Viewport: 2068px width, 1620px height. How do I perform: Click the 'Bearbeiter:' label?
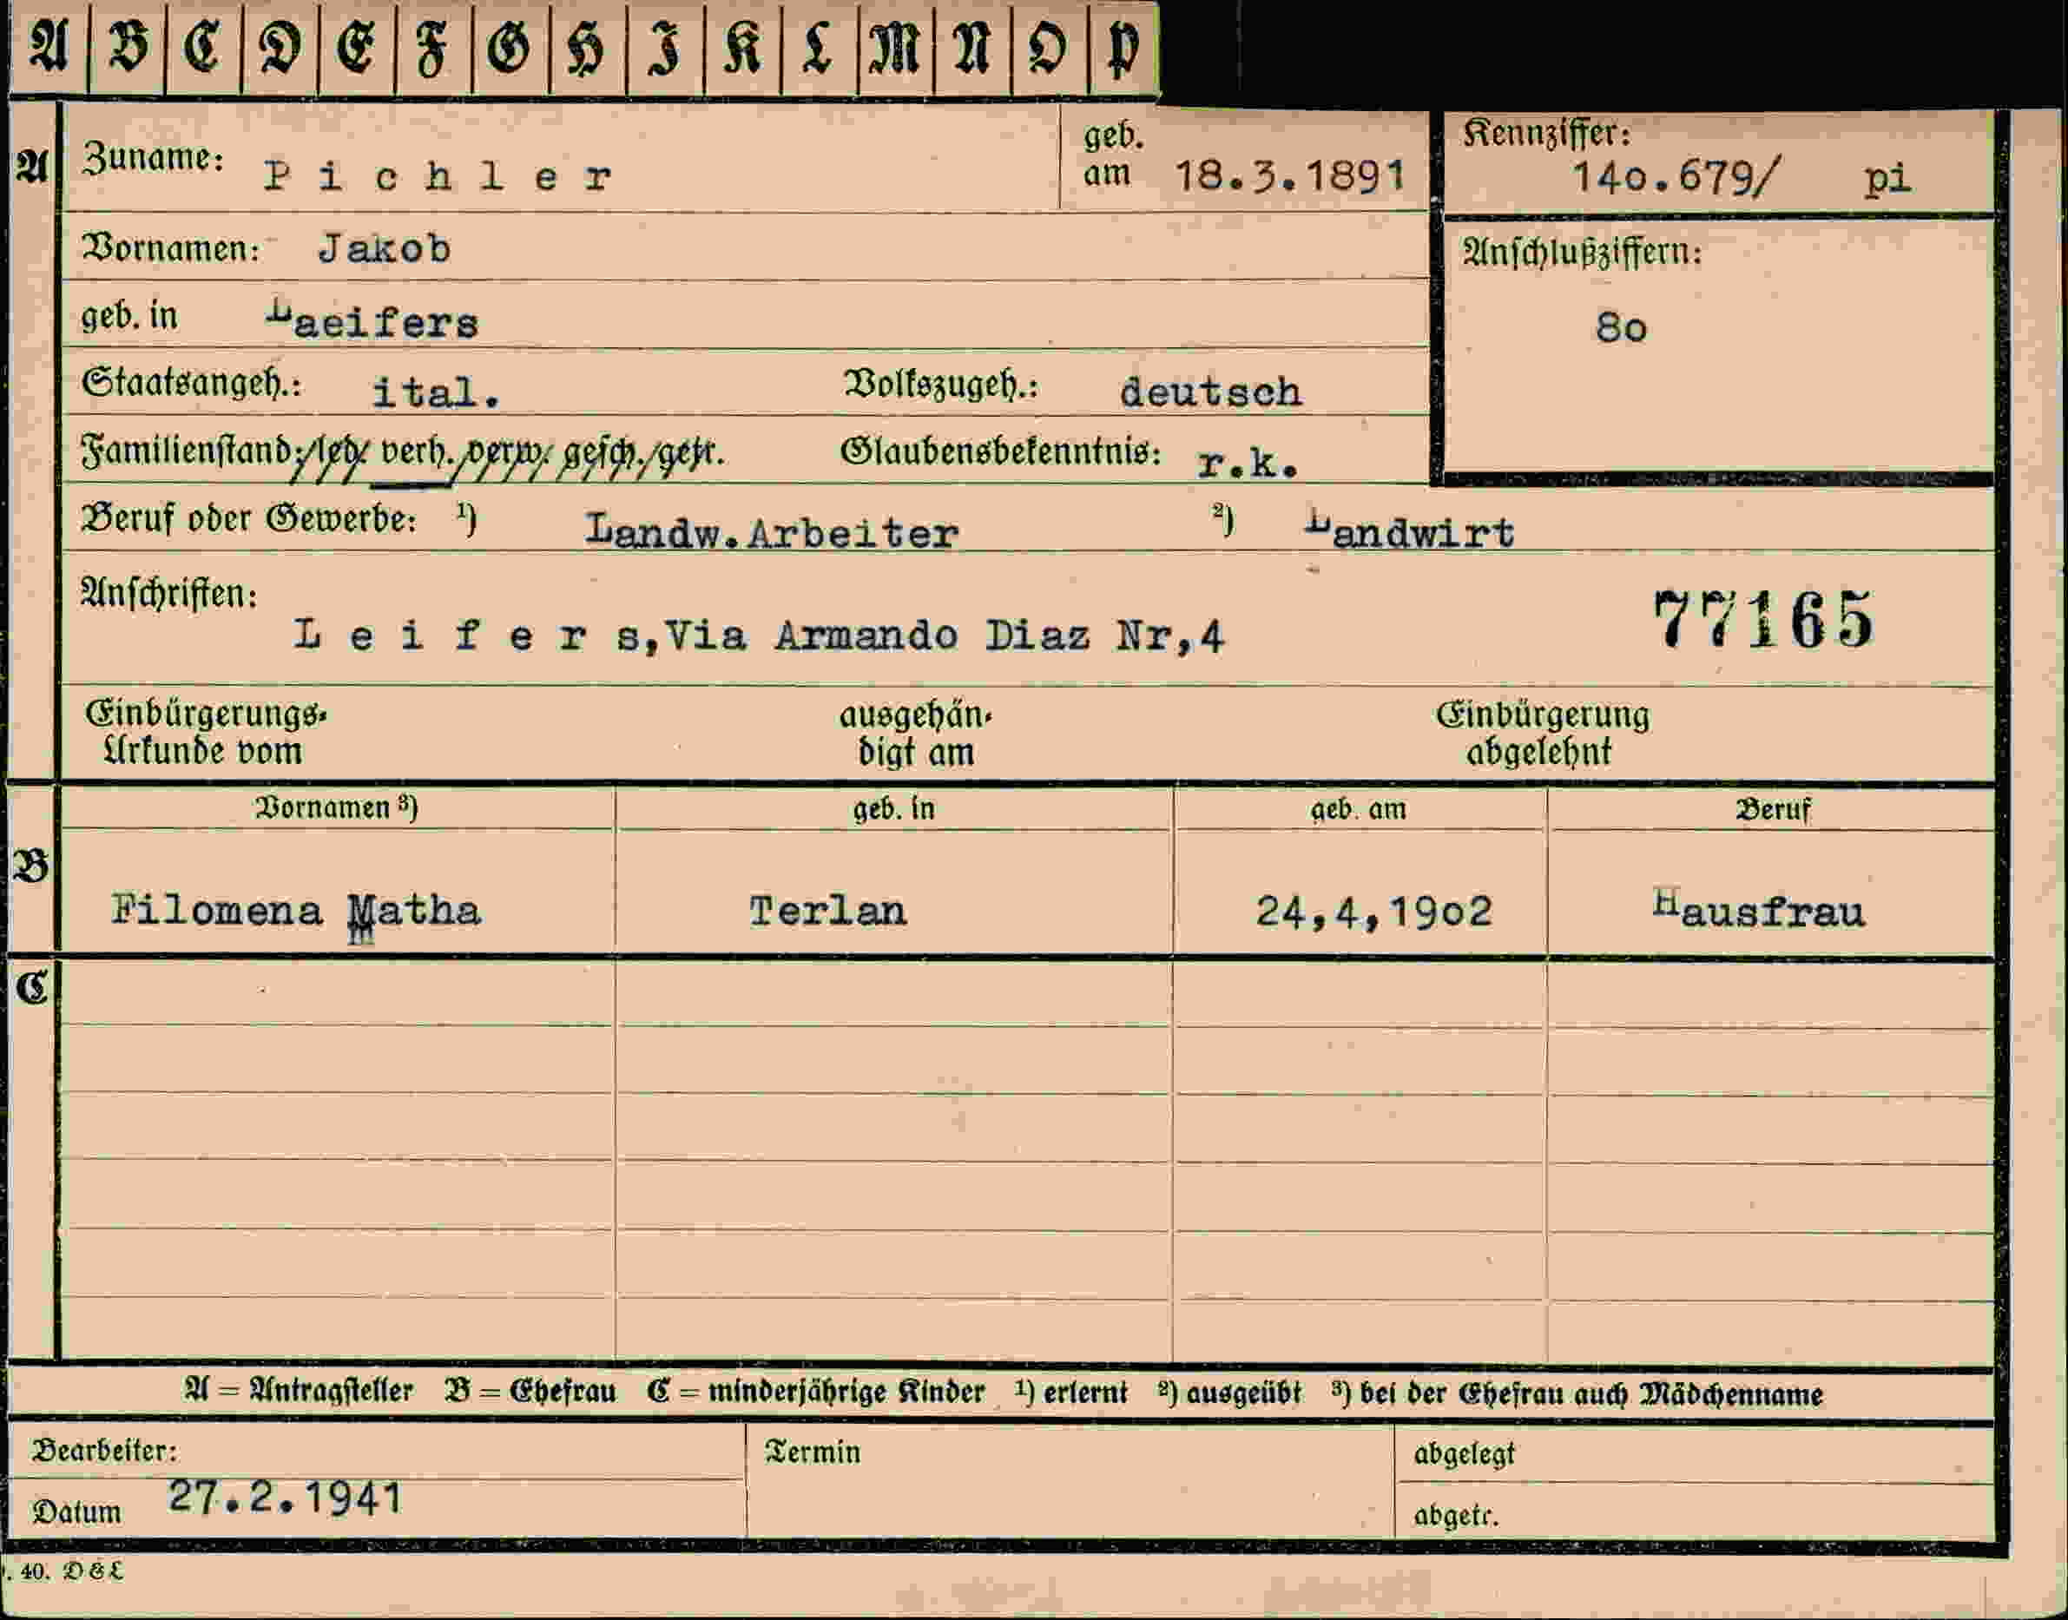(x=104, y=1450)
